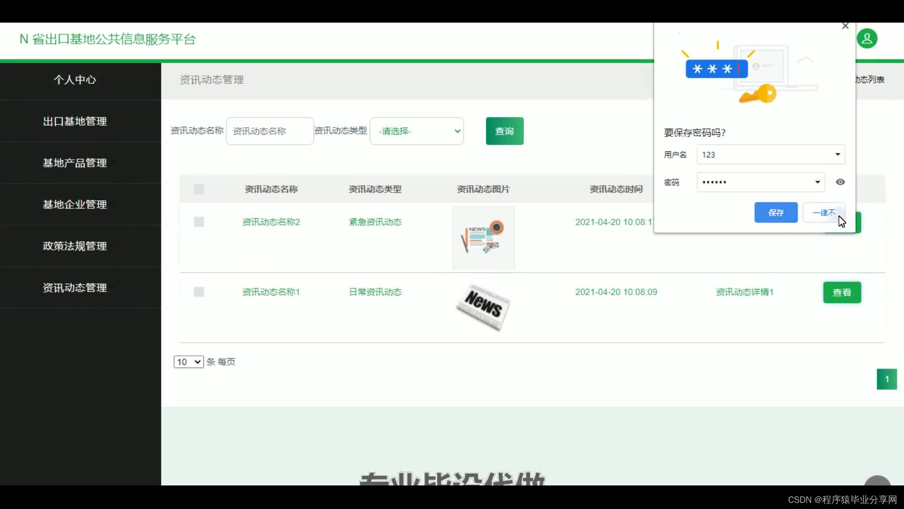Show password with the eye icon
The height and width of the screenshot is (509, 904).
(x=840, y=182)
